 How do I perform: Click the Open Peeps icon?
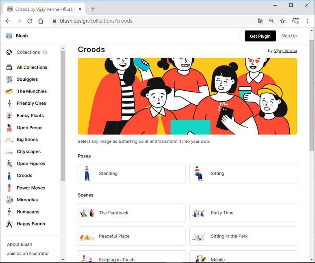click(x=9, y=128)
